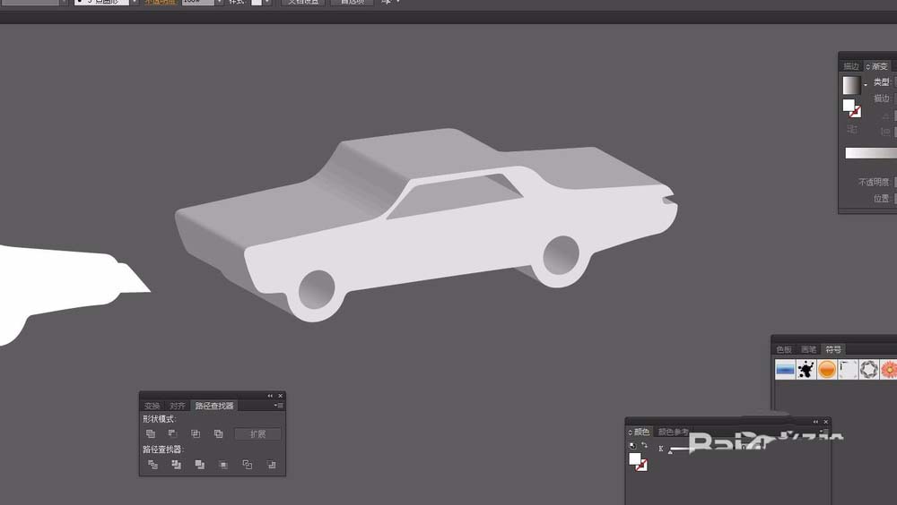Switch to the 对齐 (Align) tab

[x=178, y=406]
